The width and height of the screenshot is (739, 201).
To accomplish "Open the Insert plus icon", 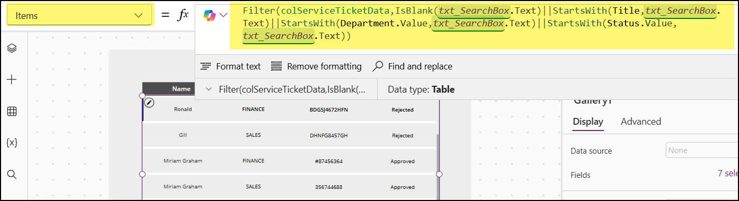I will (x=12, y=79).
